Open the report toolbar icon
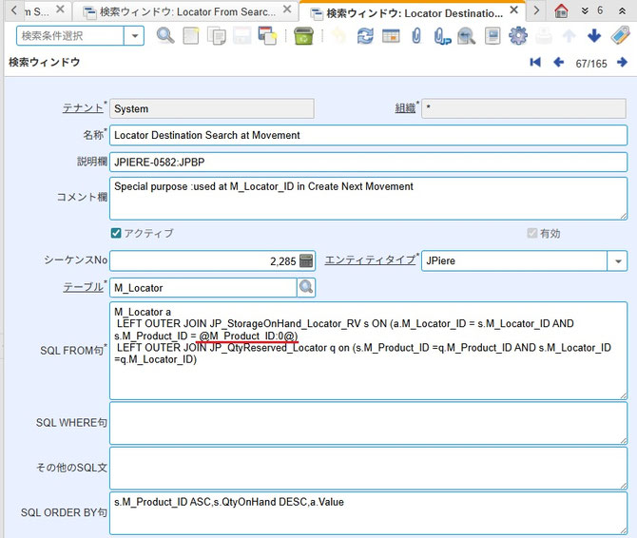Image resolution: width=637 pixels, height=538 pixels. [492, 36]
